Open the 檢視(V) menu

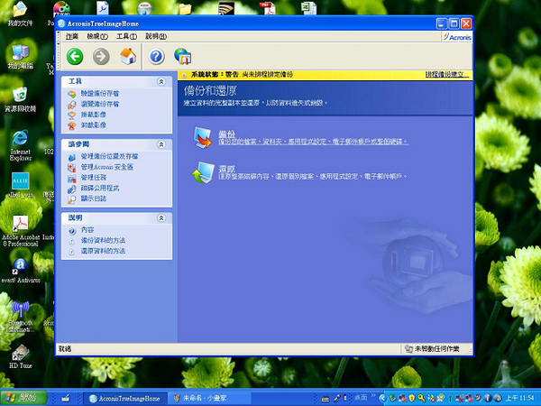click(97, 36)
